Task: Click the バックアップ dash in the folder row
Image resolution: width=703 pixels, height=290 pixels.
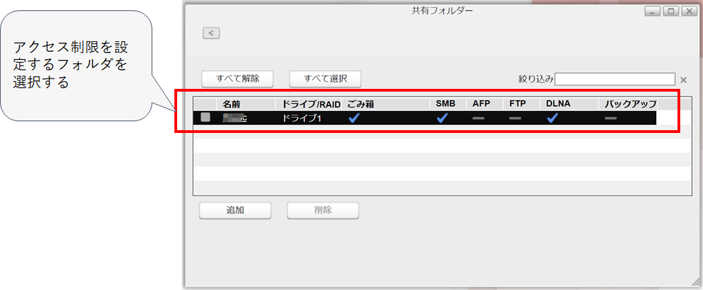Action: [611, 118]
